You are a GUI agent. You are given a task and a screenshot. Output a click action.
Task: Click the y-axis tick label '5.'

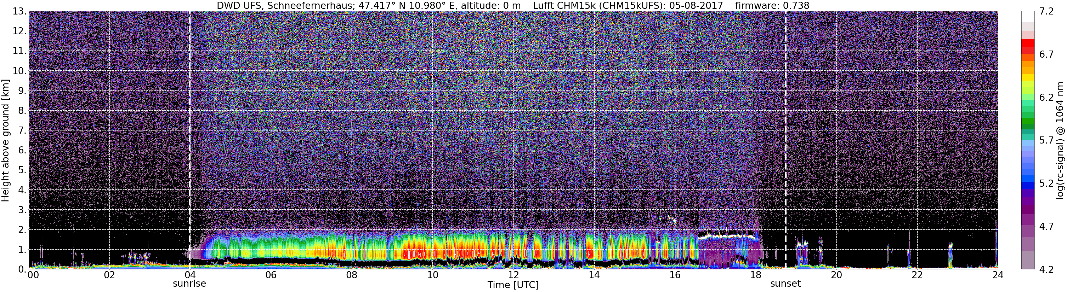click(22, 170)
